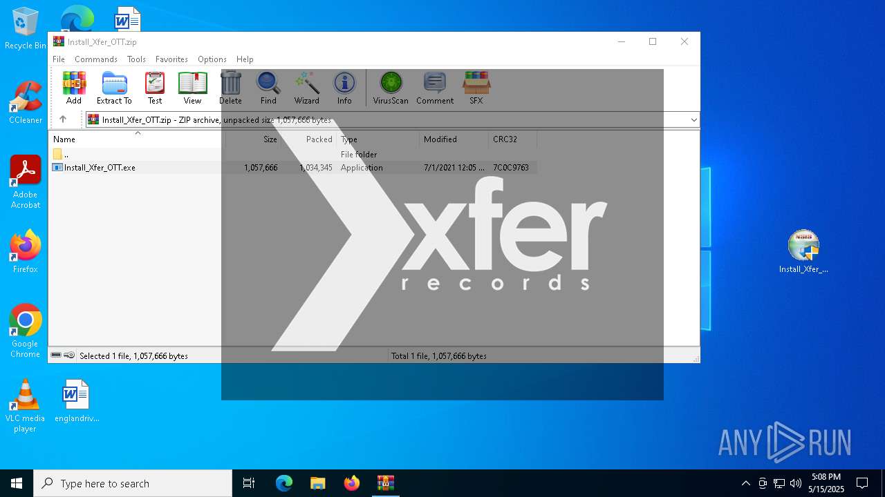Maximize the WinRAR window
The width and height of the screenshot is (885, 497).
pyautogui.click(x=653, y=41)
